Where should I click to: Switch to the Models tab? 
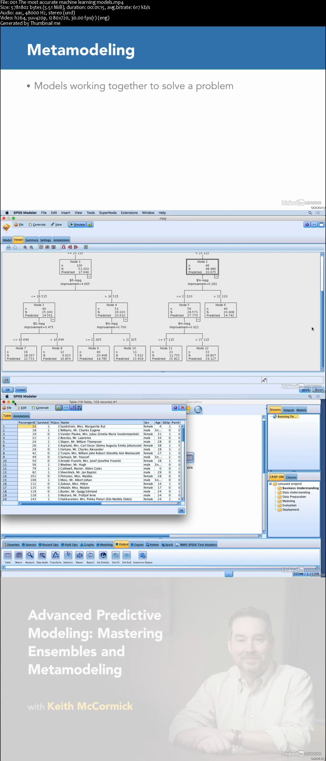click(x=301, y=410)
